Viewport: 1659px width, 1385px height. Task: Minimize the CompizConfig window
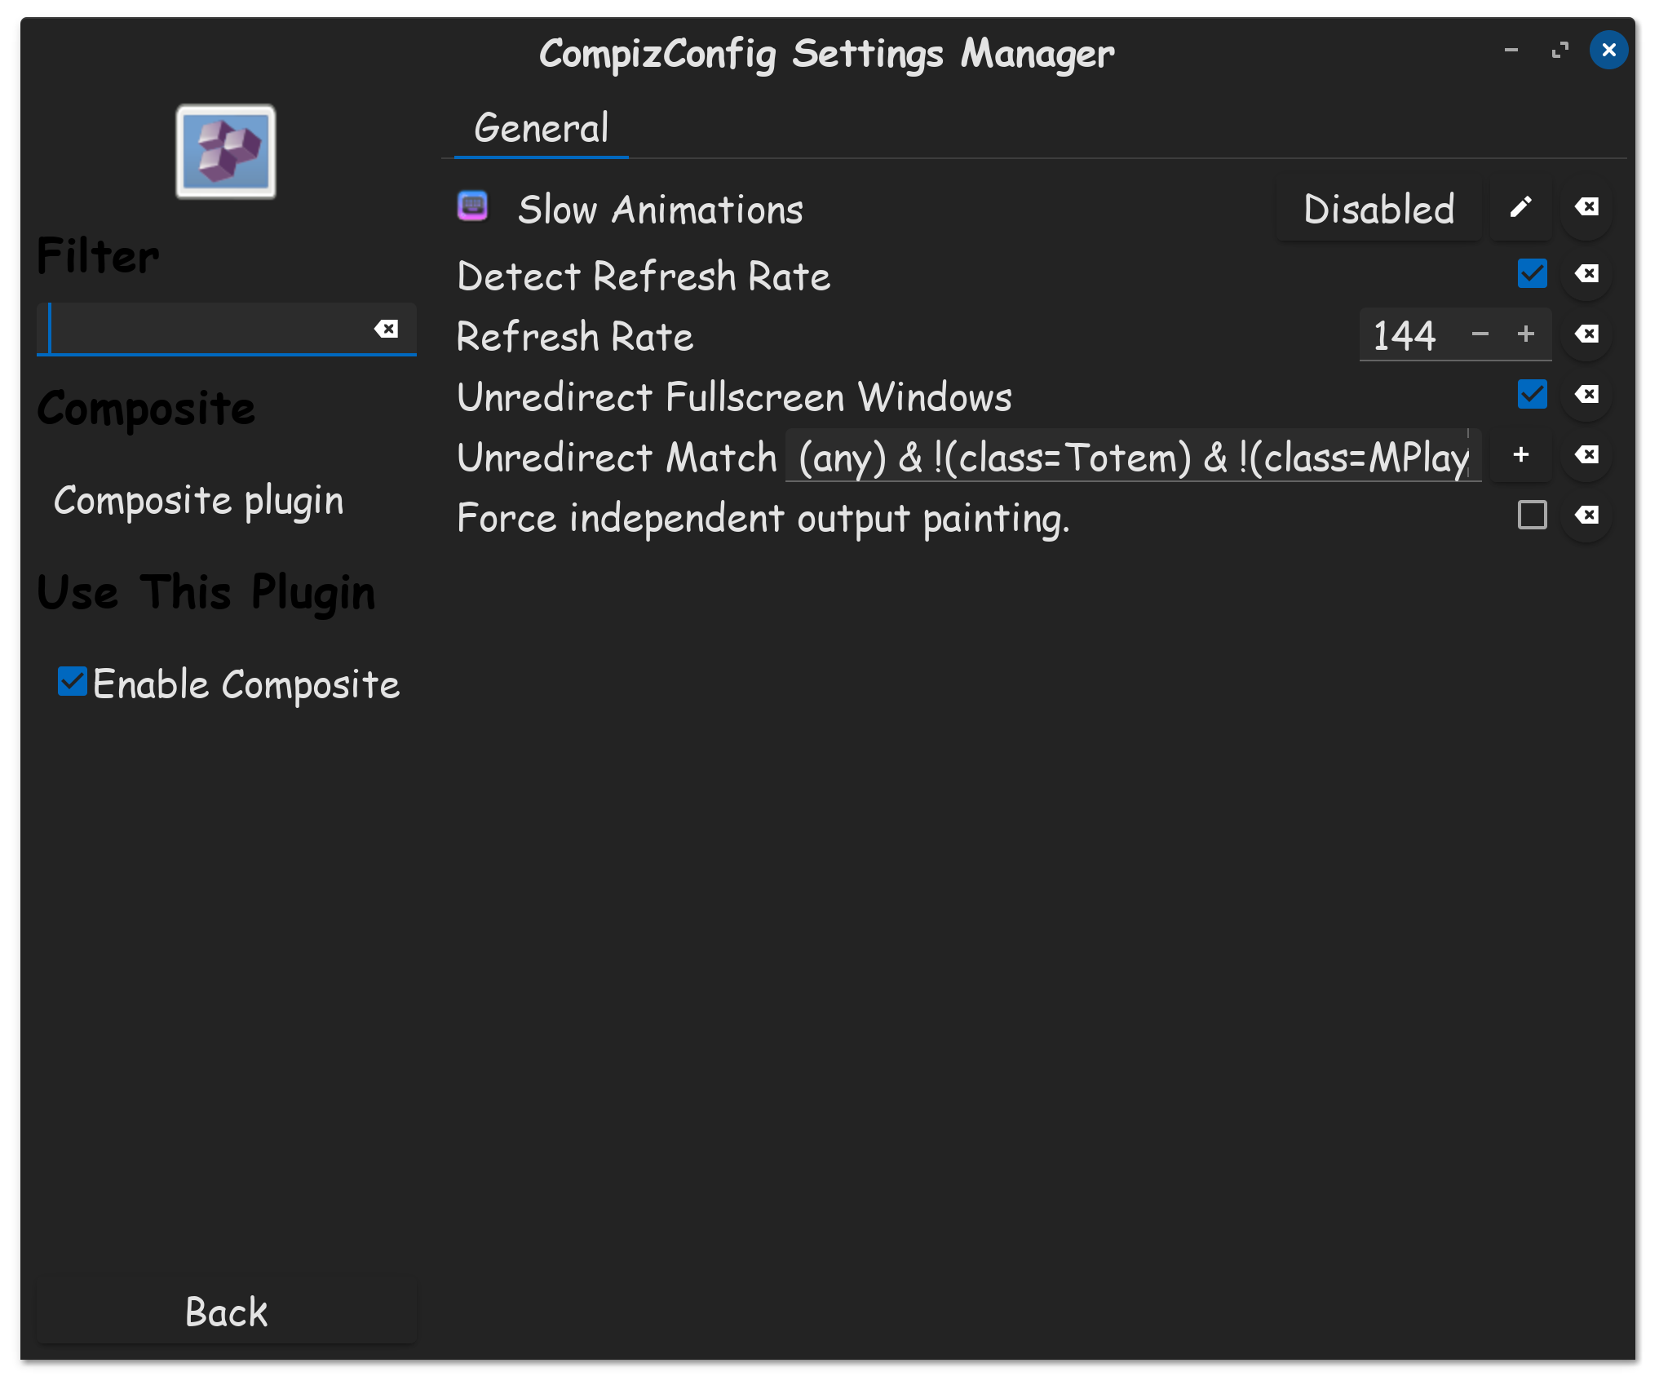tap(1511, 51)
